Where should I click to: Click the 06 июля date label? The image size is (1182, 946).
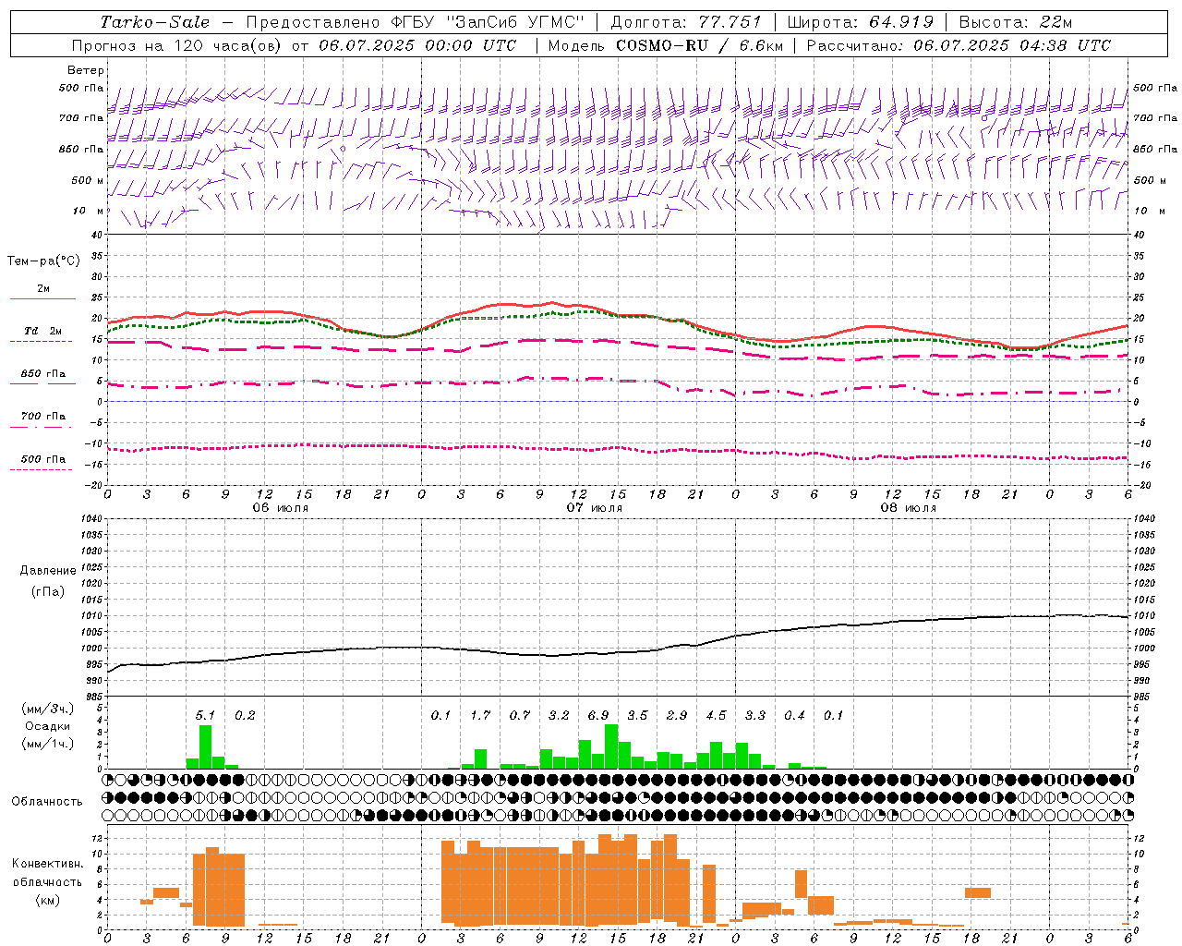pyautogui.click(x=281, y=508)
